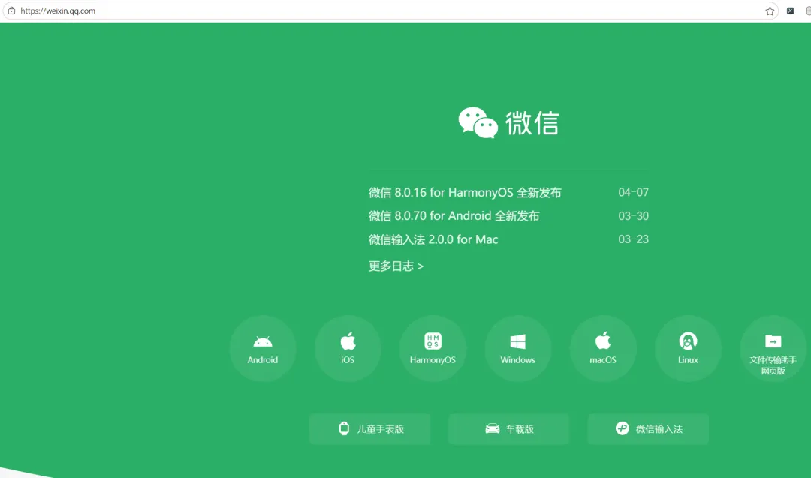811x478 pixels.
Task: Select the HarmonyOS download icon
Action: [x=433, y=349]
